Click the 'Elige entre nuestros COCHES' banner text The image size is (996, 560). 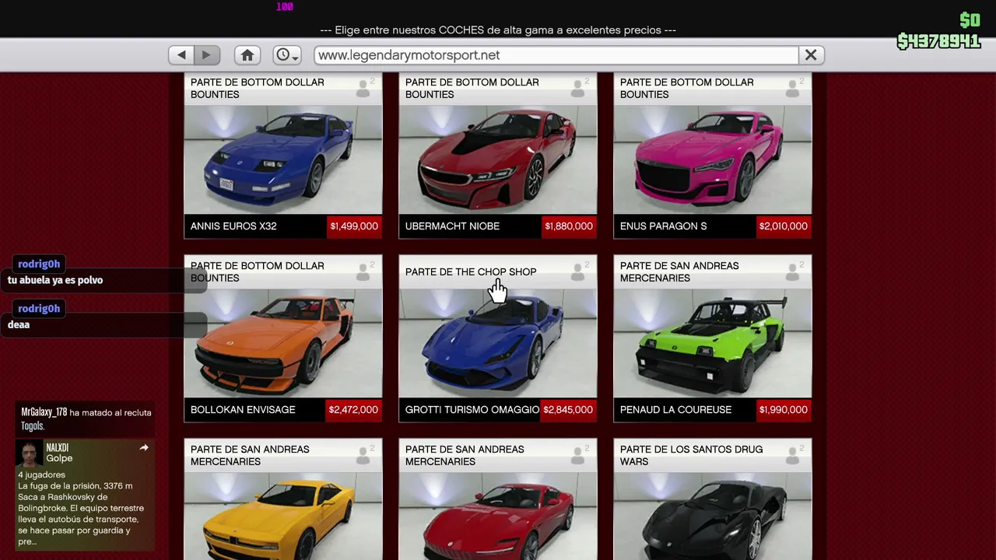point(498,30)
